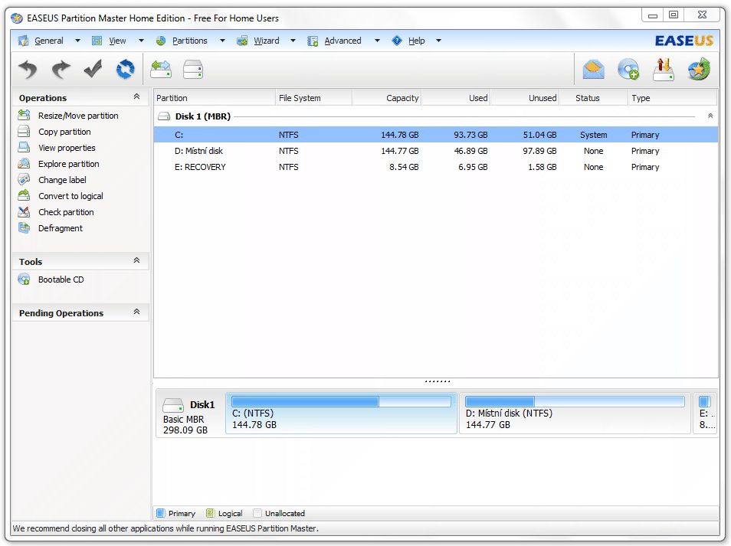Open the Advanced dropdown arrow
Viewport: 731px width, 546px height.
click(377, 41)
